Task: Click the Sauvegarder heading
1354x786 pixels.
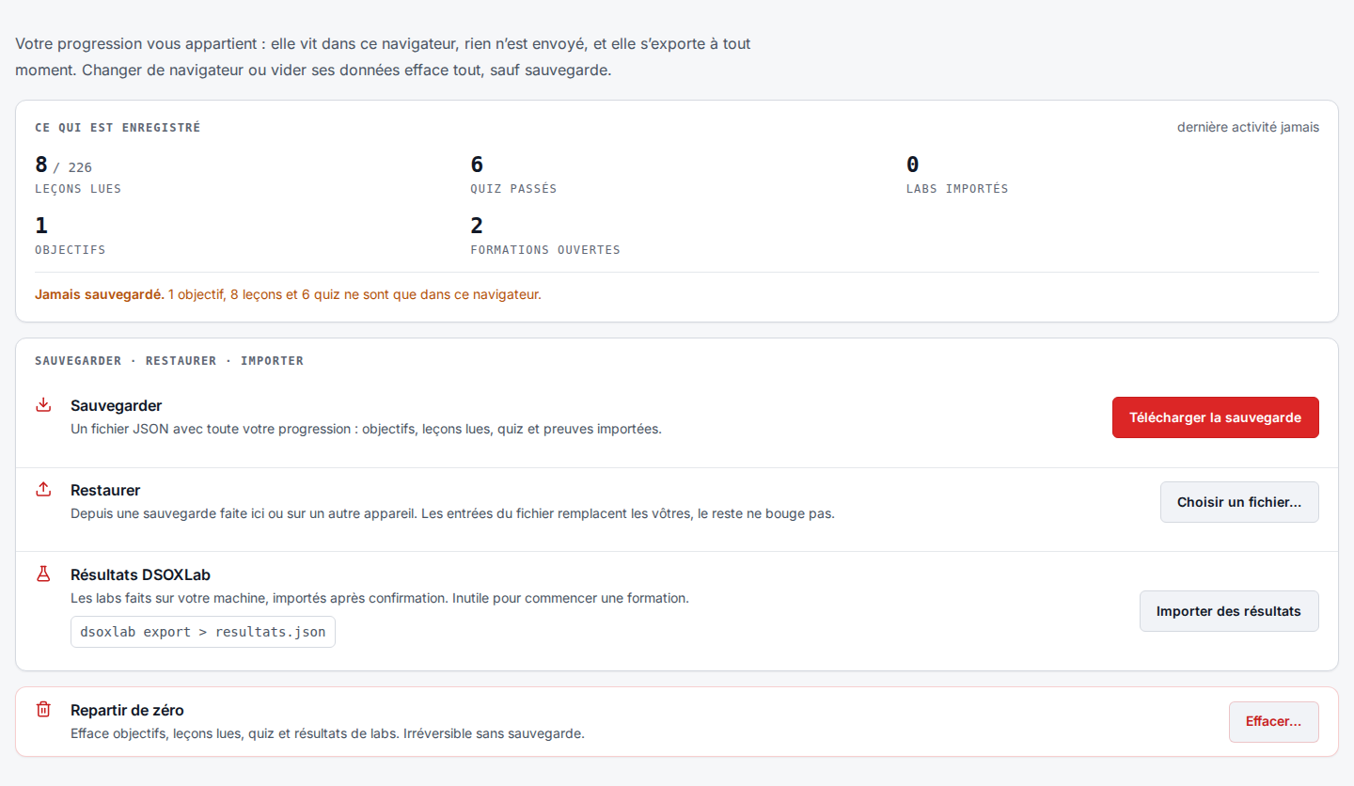Action: coord(117,406)
